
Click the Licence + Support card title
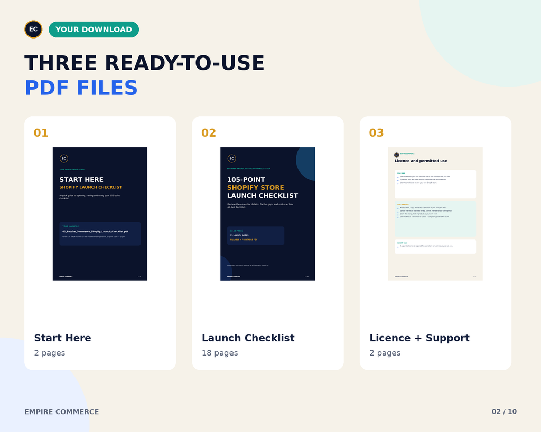click(x=419, y=338)
